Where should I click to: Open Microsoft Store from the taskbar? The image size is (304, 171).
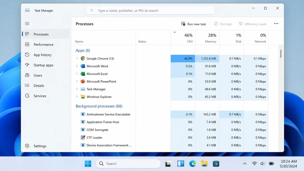click(216, 164)
